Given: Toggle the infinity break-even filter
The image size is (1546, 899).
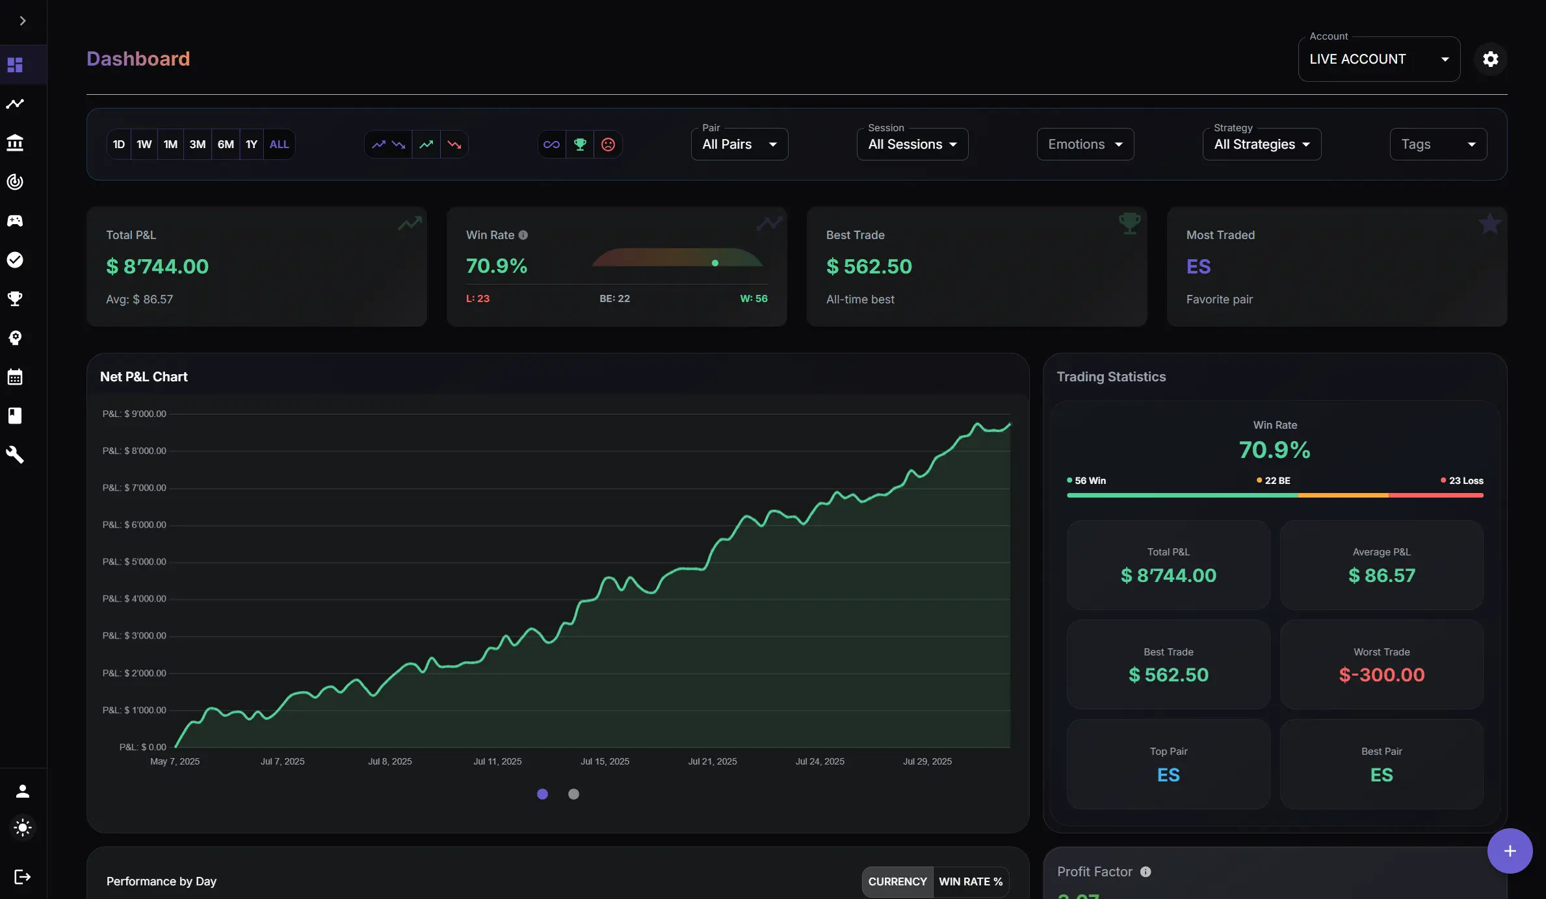Looking at the screenshot, I should (x=551, y=144).
